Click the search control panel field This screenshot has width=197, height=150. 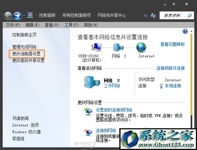[x=177, y=16]
